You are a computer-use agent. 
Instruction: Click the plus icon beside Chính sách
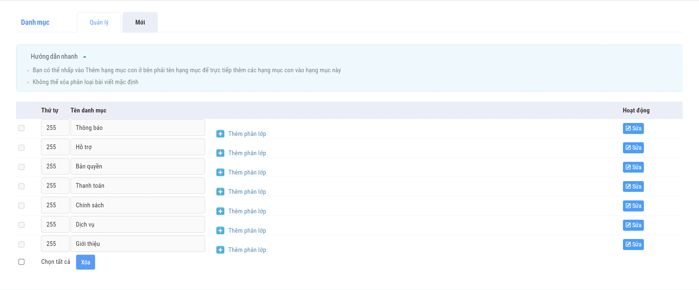[220, 211]
